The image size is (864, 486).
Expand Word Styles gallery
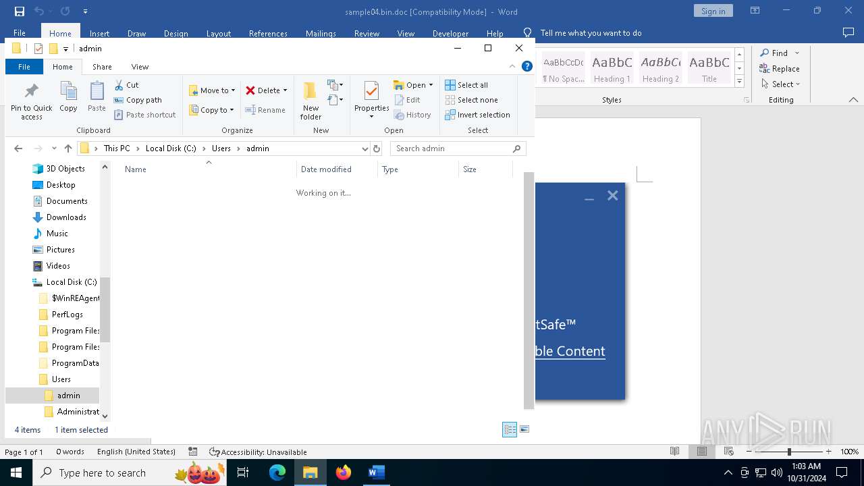coord(739,82)
